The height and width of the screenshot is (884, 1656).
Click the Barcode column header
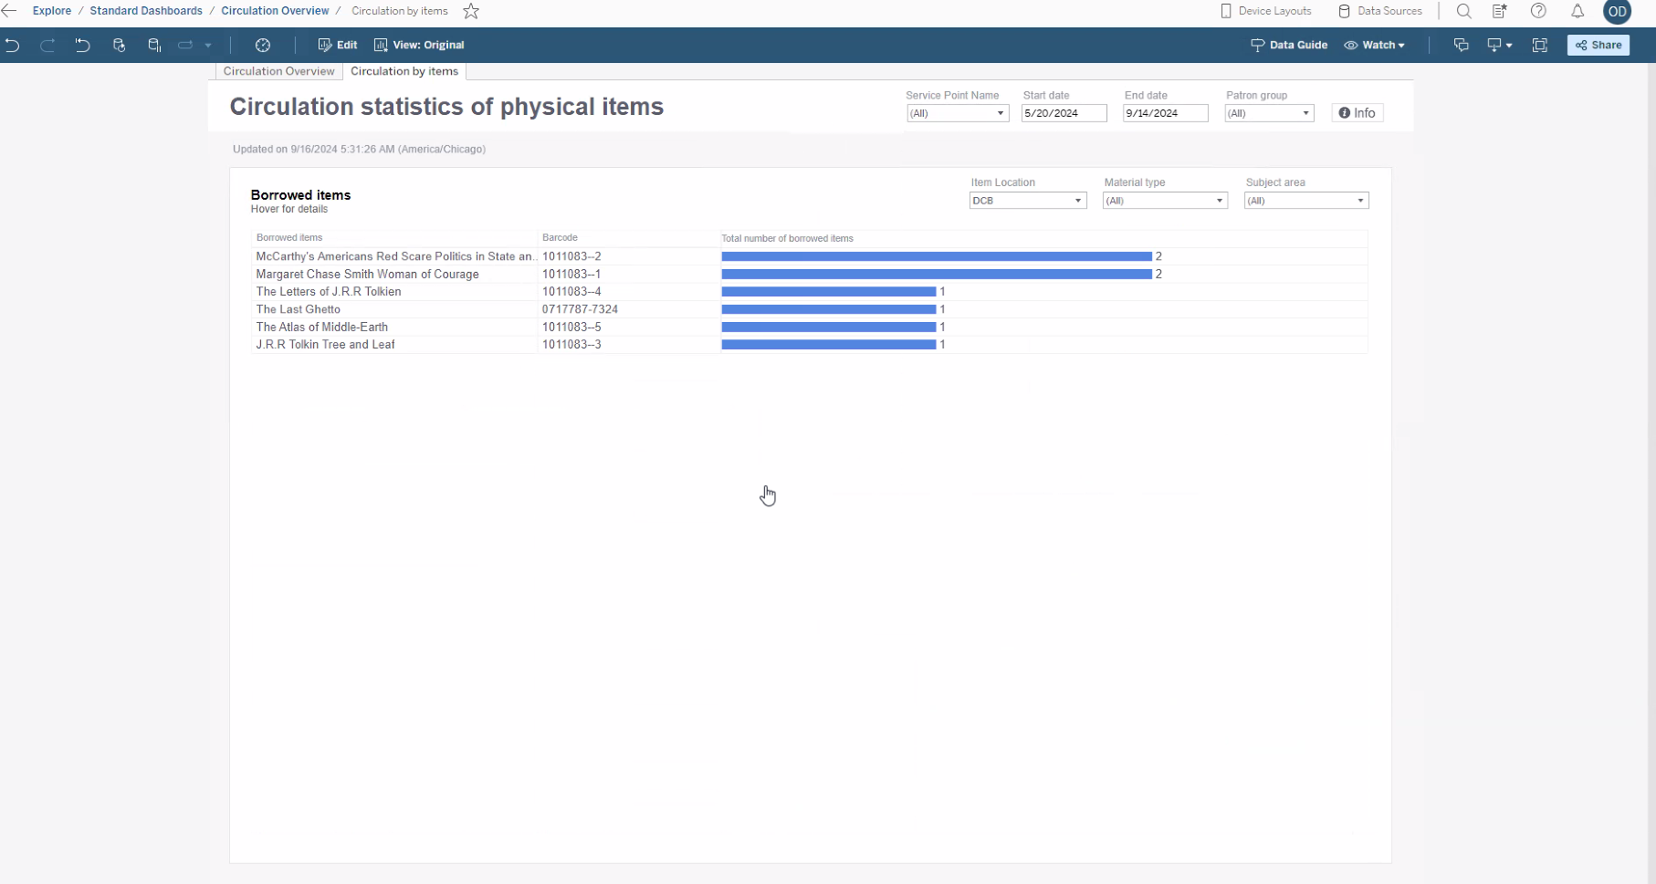point(560,238)
